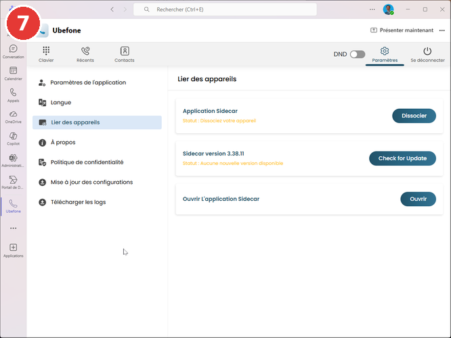Image resolution: width=451 pixels, height=338 pixels.
Task: Select Lier des appareils settings item
Action: coord(97,122)
